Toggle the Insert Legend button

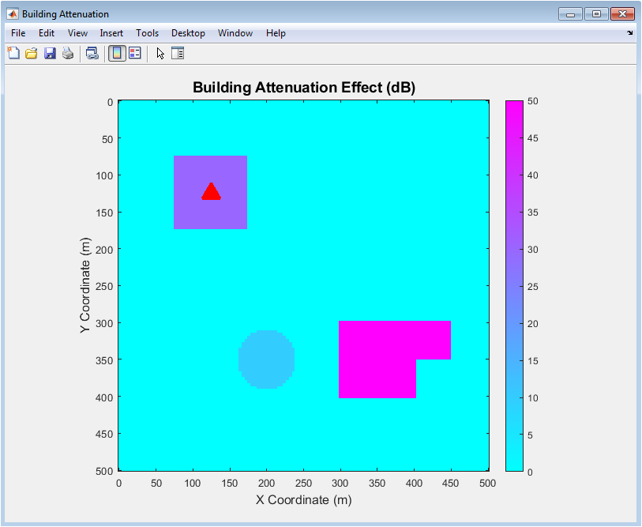[134, 53]
